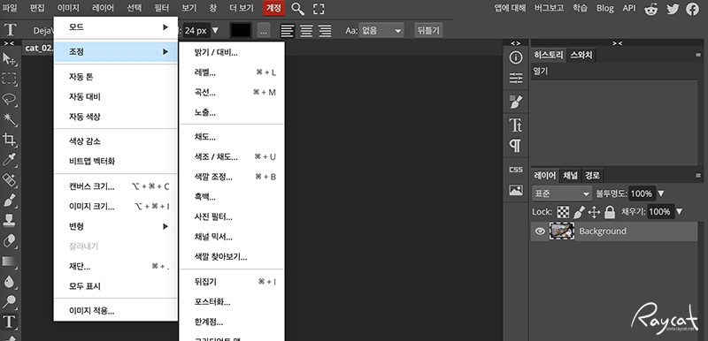Open the 레이어 menu
The image size is (708, 341).
tap(103, 8)
